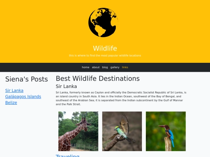Open the blue kingfisher photo
This screenshot has height=157, width=210.
[x=166, y=131]
